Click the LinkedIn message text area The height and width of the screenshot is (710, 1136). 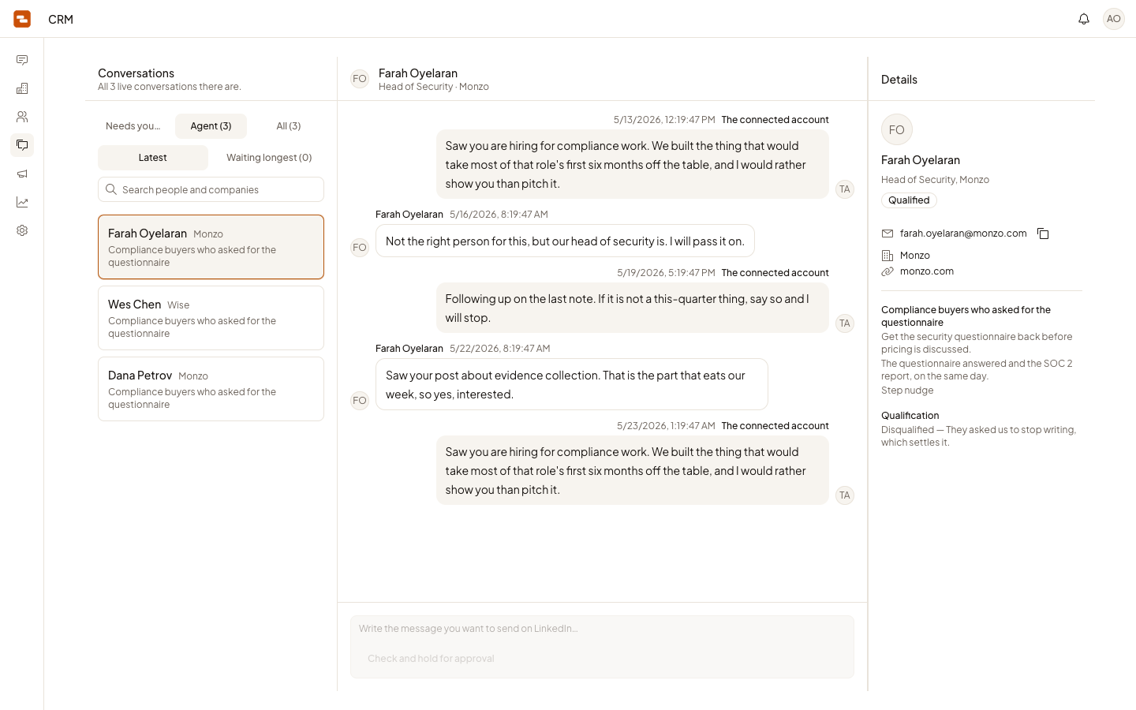click(602, 629)
